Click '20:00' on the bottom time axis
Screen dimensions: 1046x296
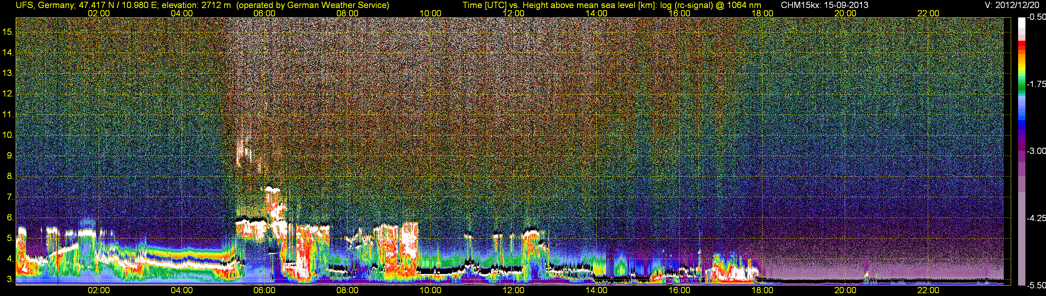point(846,290)
